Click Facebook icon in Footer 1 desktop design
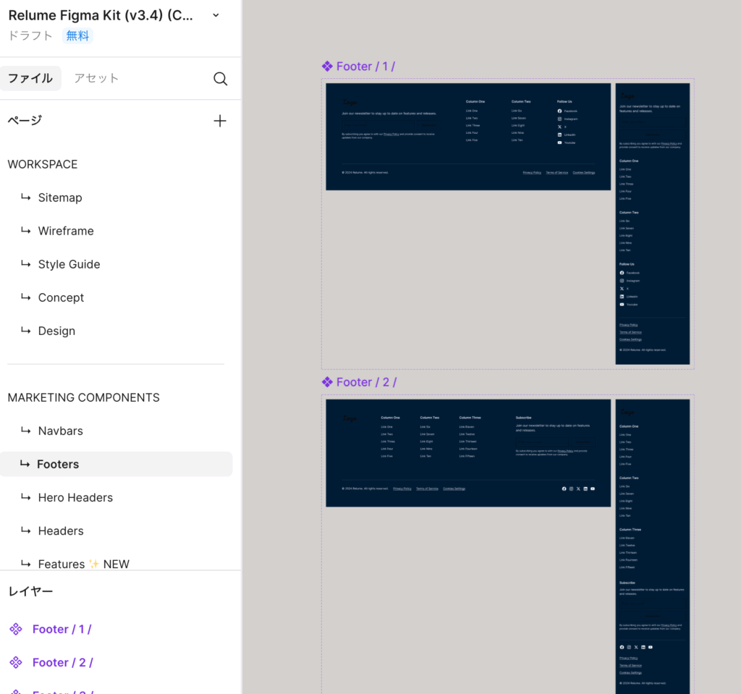 click(x=559, y=111)
